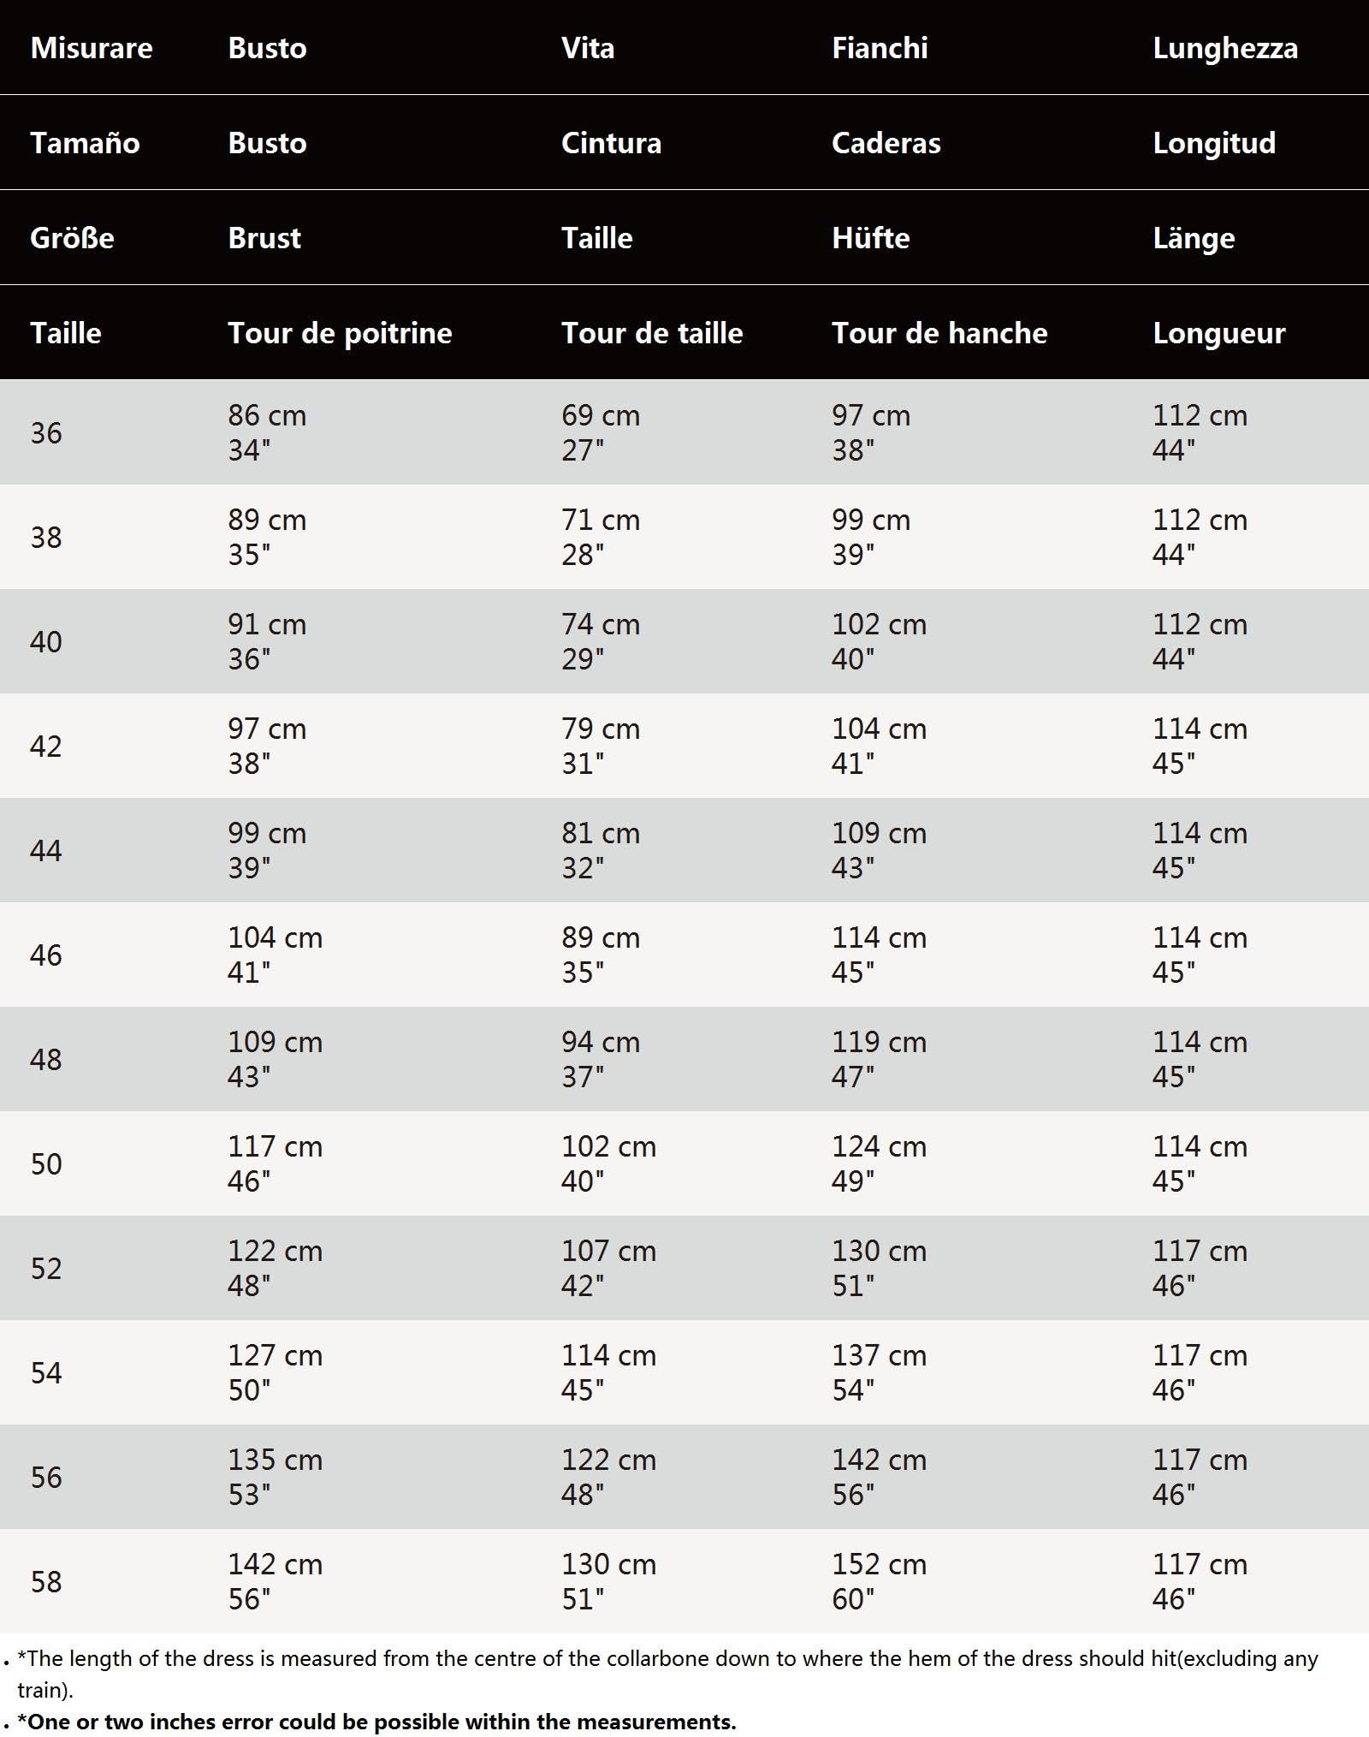Click the Tour de hanche header
The height and width of the screenshot is (1737, 1369).
click(x=939, y=333)
